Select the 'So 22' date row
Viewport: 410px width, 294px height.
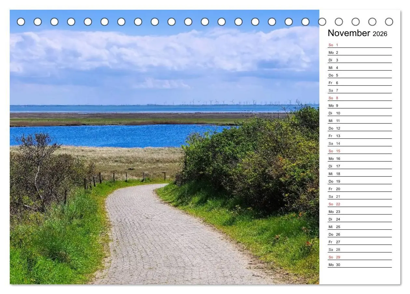pos(360,204)
